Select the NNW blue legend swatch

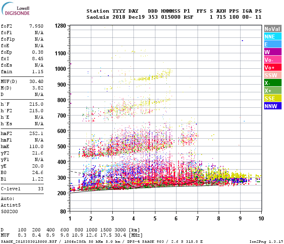tap(273, 106)
